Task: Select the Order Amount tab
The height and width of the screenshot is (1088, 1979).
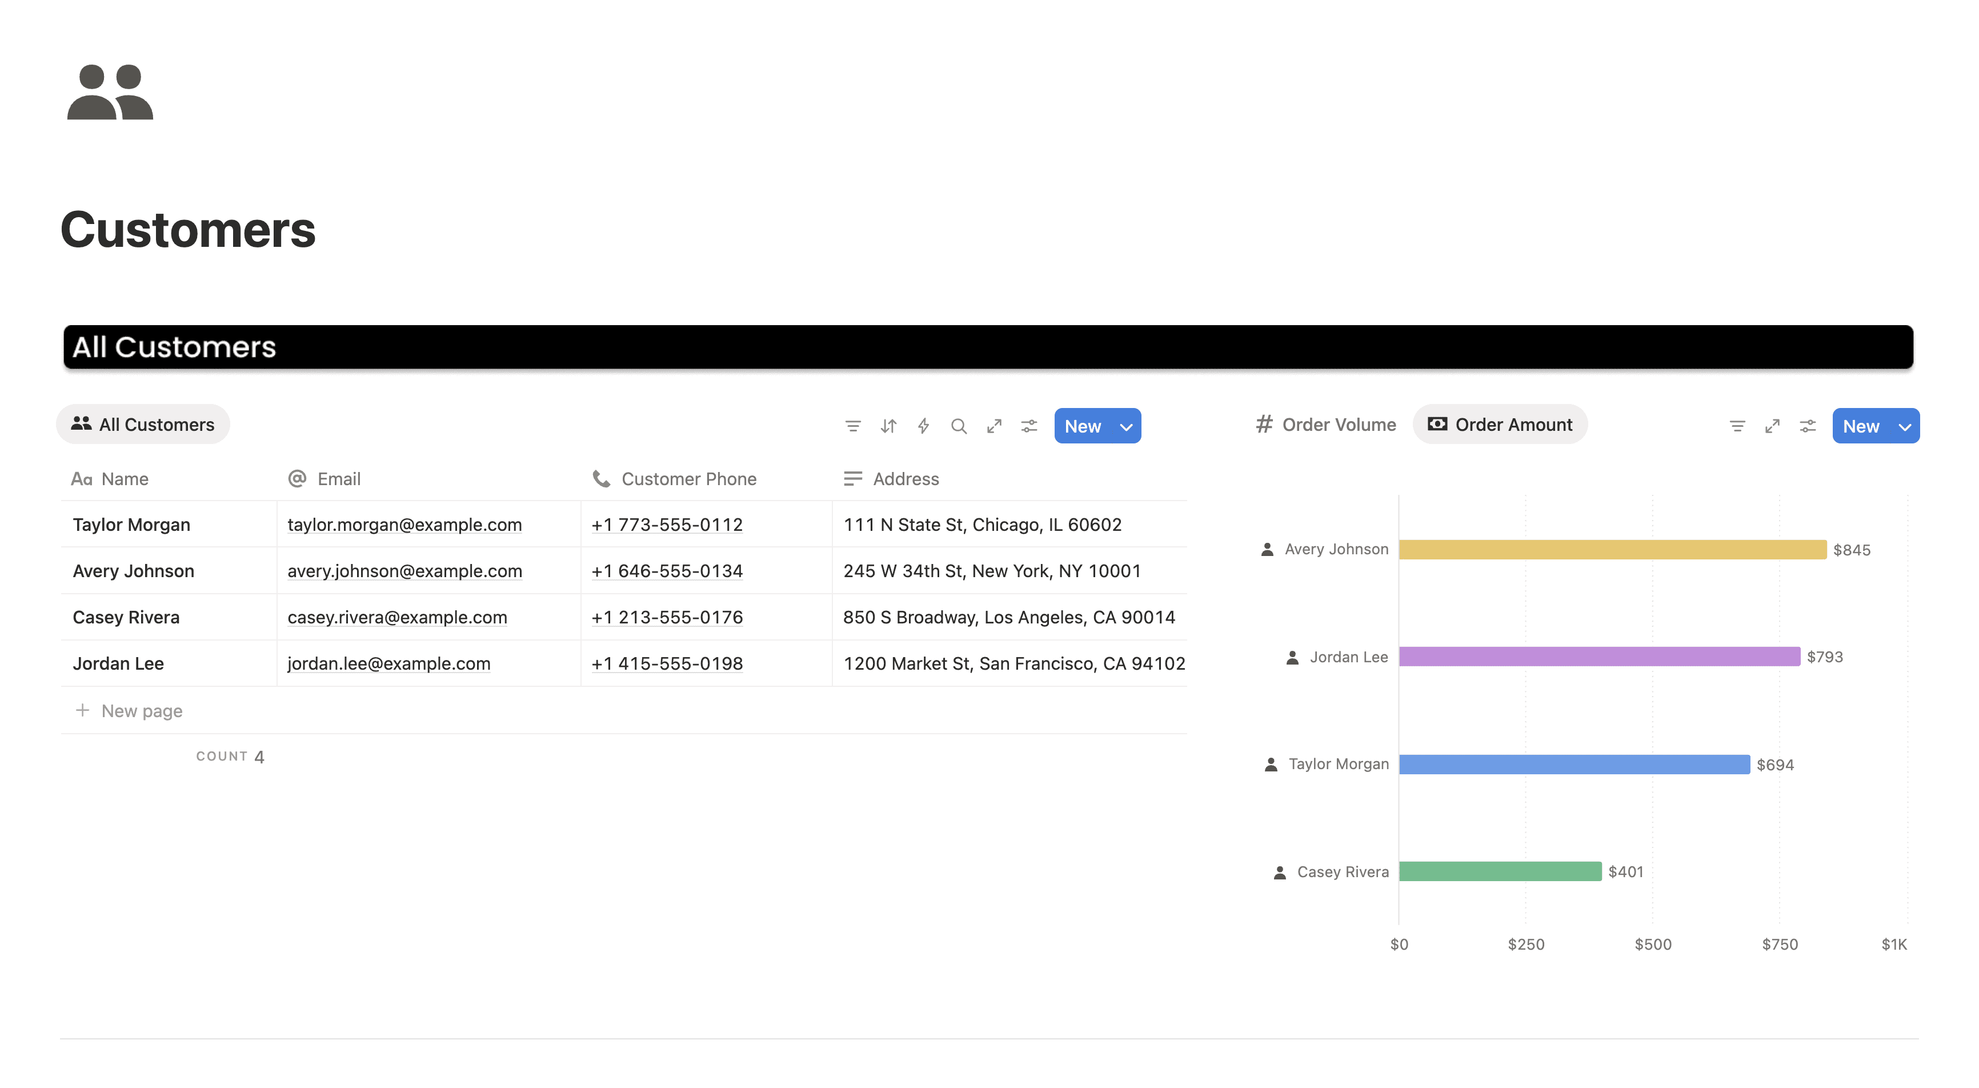Action: tap(1500, 424)
